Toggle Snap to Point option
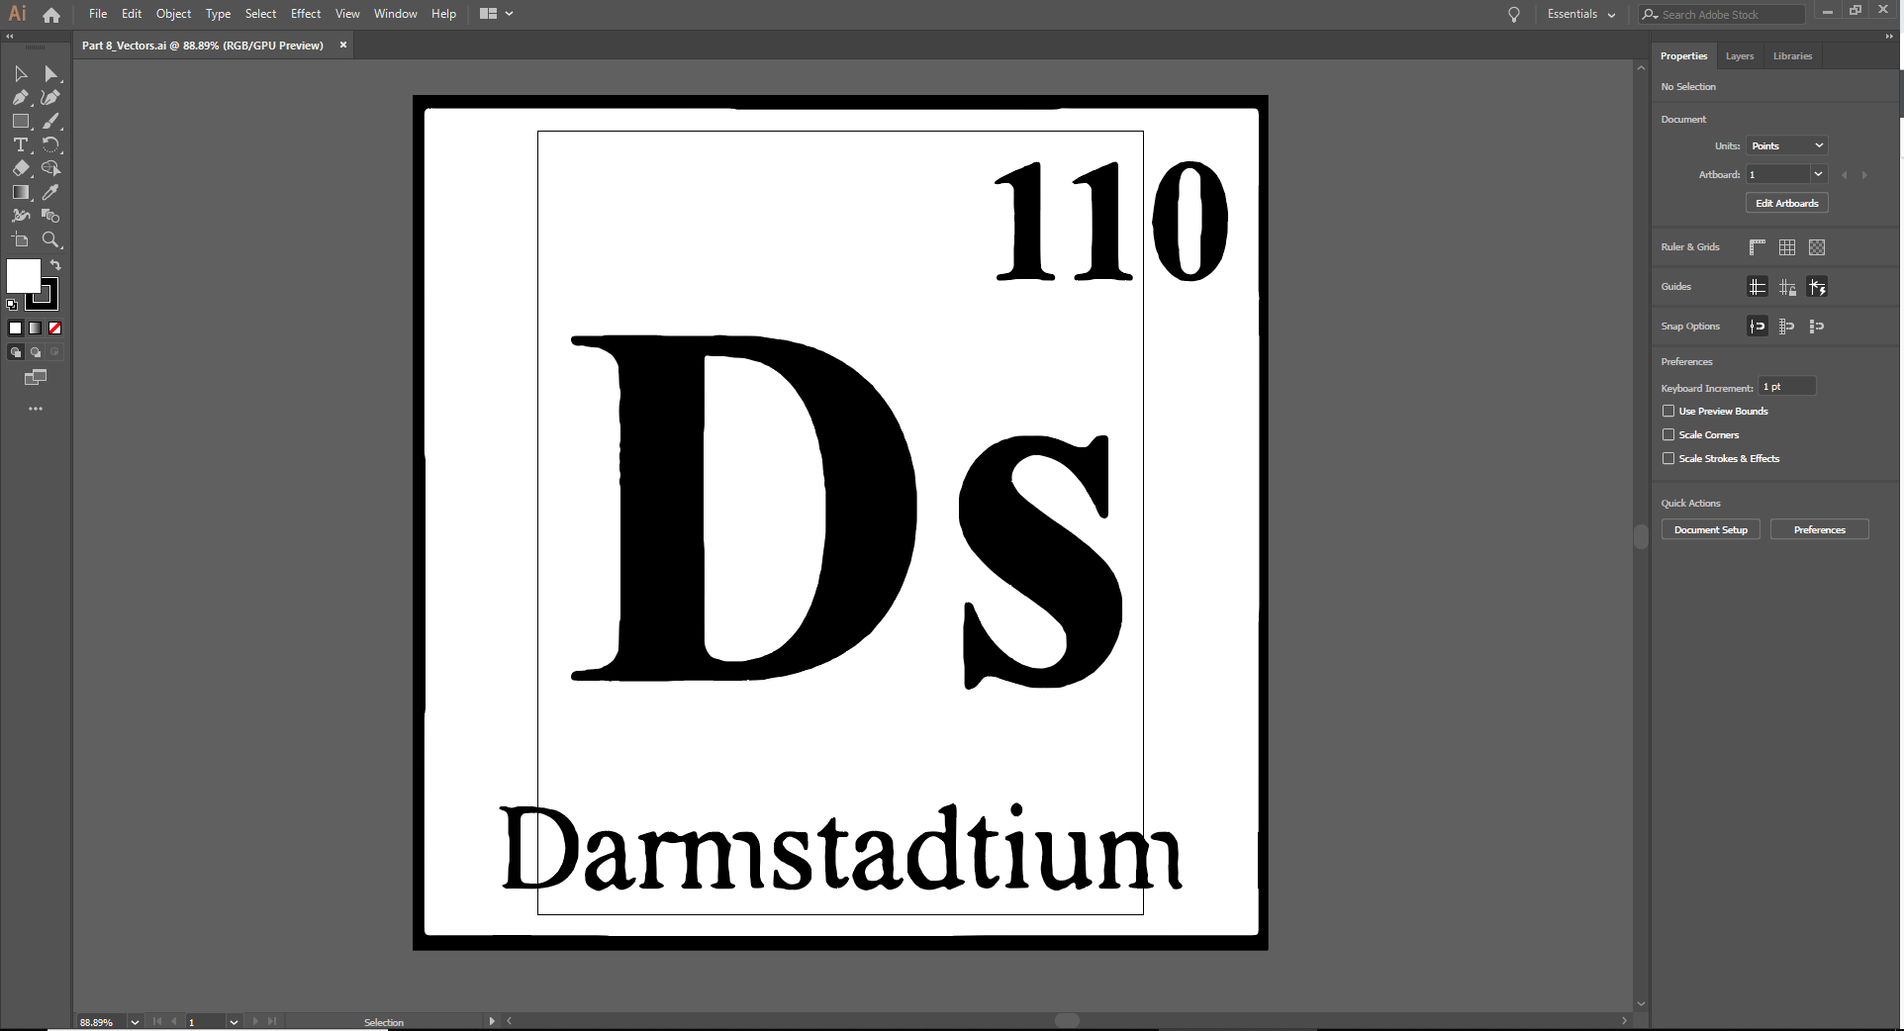The width and height of the screenshot is (1904, 1031). coord(1758,327)
